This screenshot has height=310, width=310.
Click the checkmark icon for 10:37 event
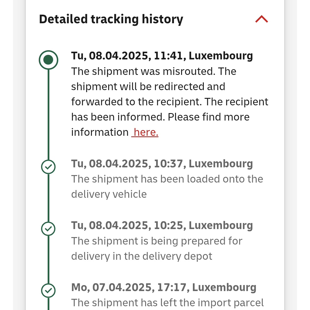tap(48, 167)
